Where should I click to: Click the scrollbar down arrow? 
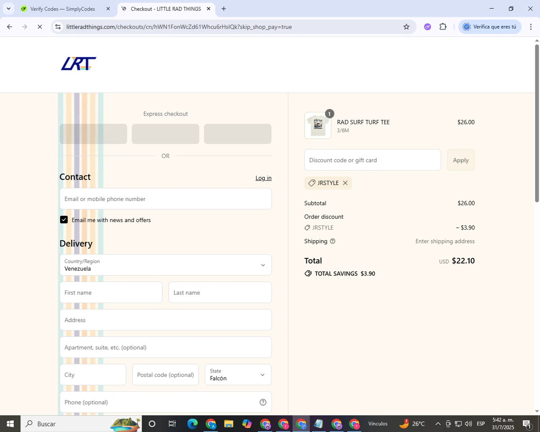pos(537,411)
